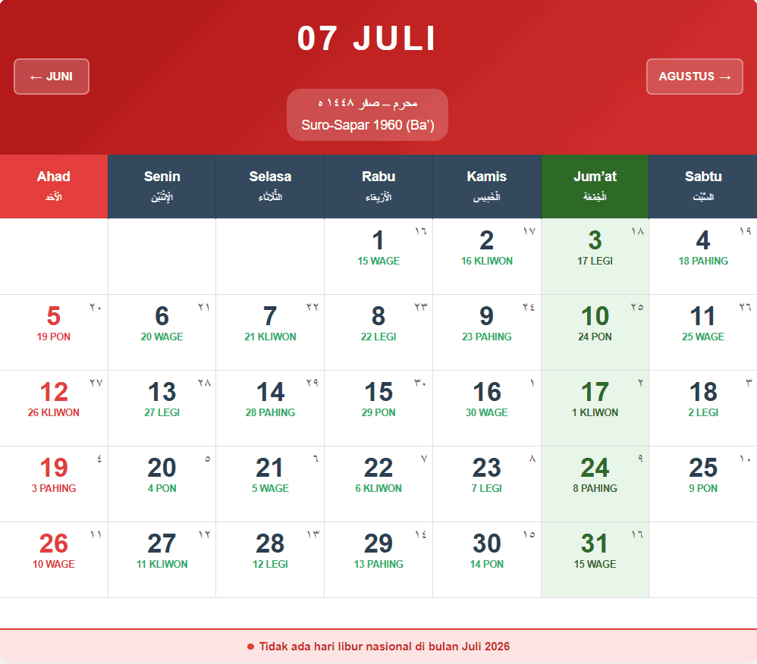Select date 29, 13 Pahing
The width and height of the screenshot is (757, 664).
point(378,559)
